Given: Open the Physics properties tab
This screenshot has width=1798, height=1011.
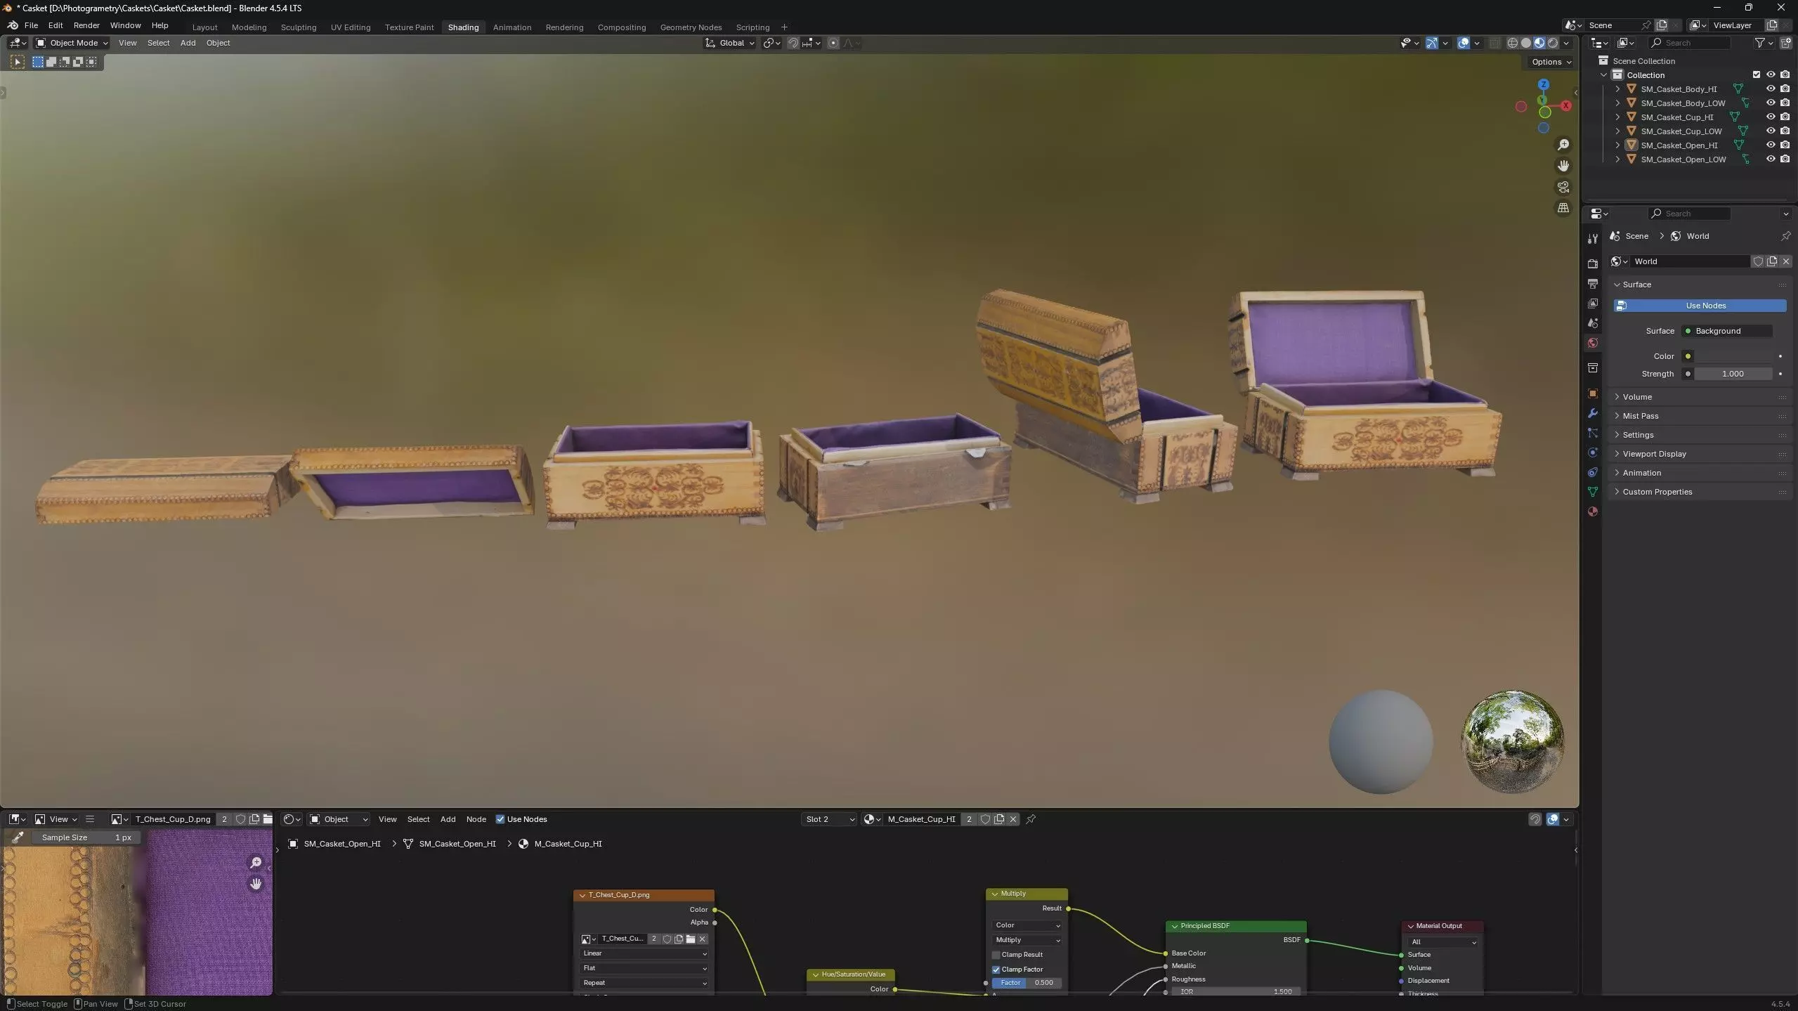Looking at the screenshot, I should (1592, 452).
